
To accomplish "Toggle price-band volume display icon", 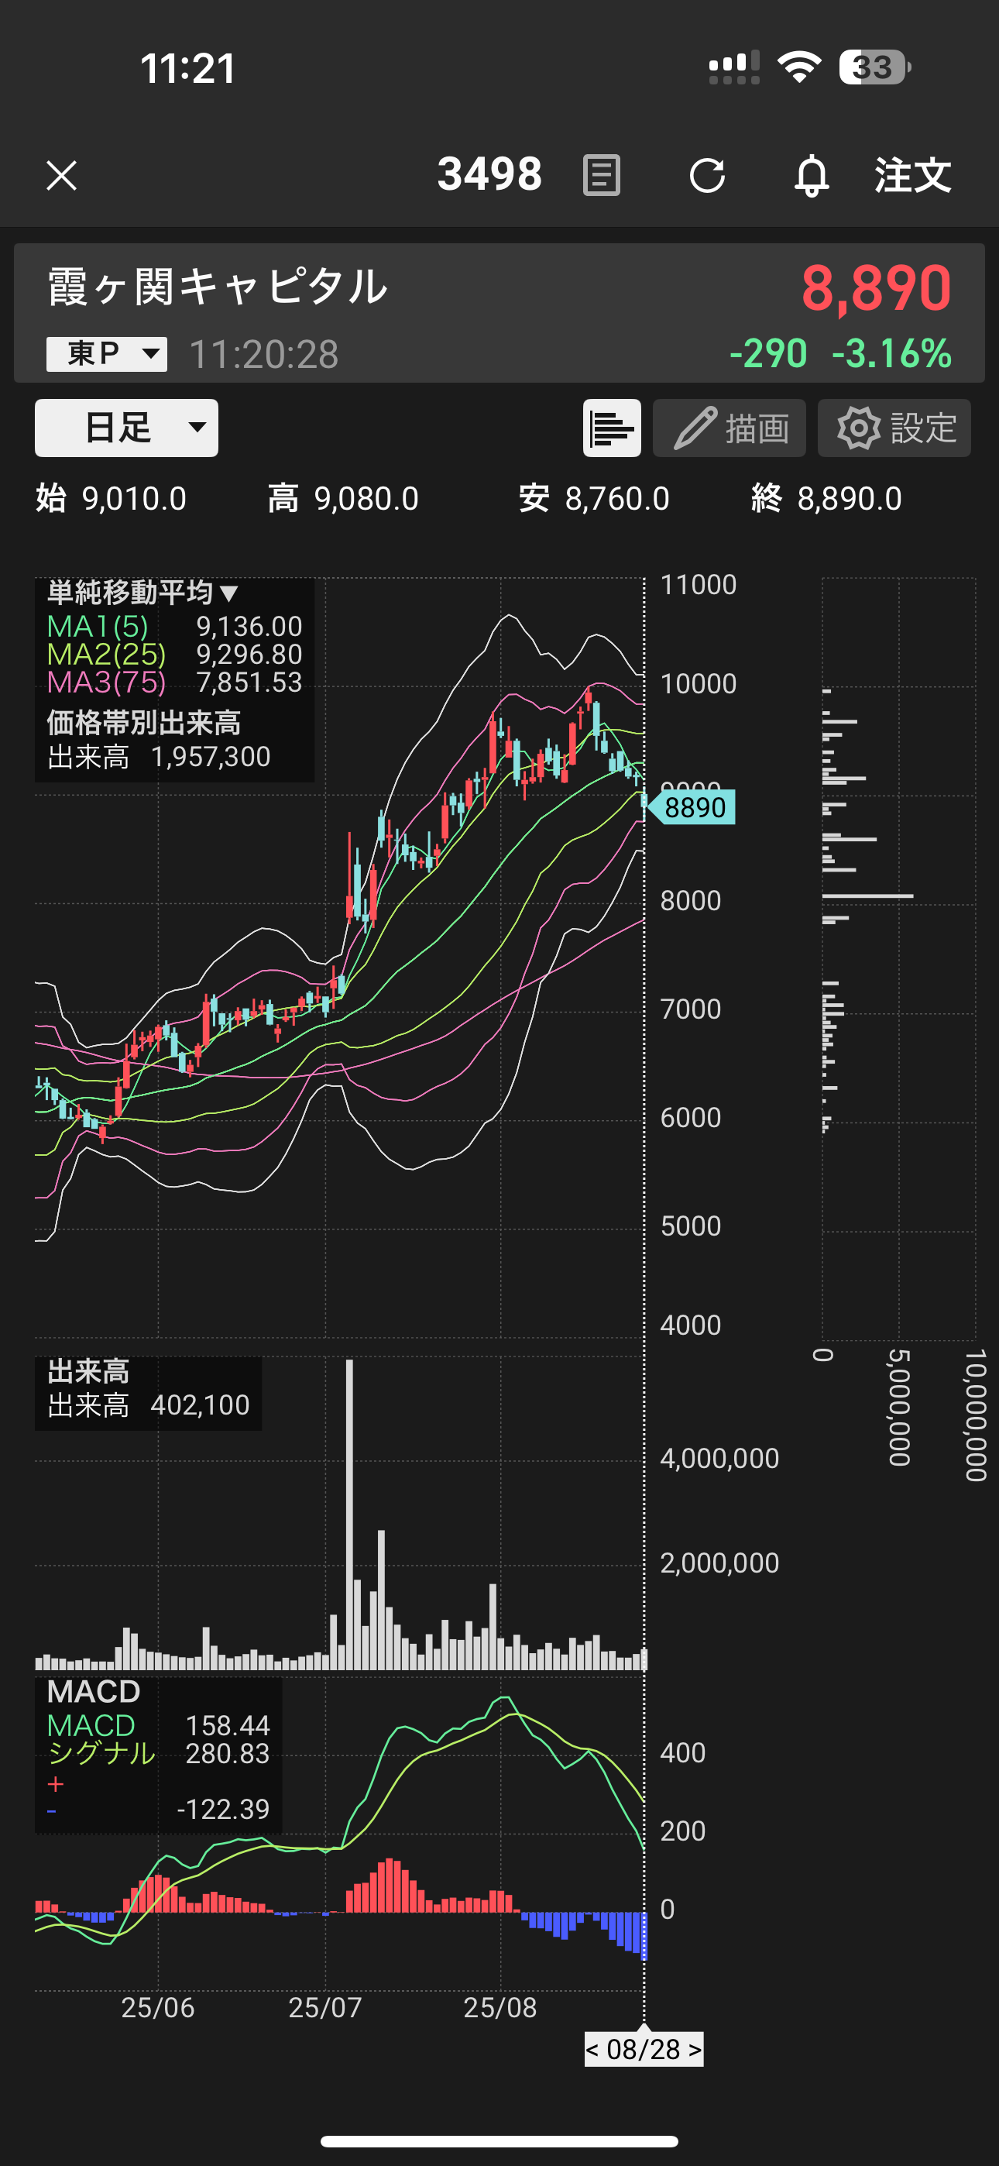I will click(613, 428).
